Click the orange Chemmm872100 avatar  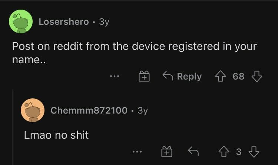(33, 110)
